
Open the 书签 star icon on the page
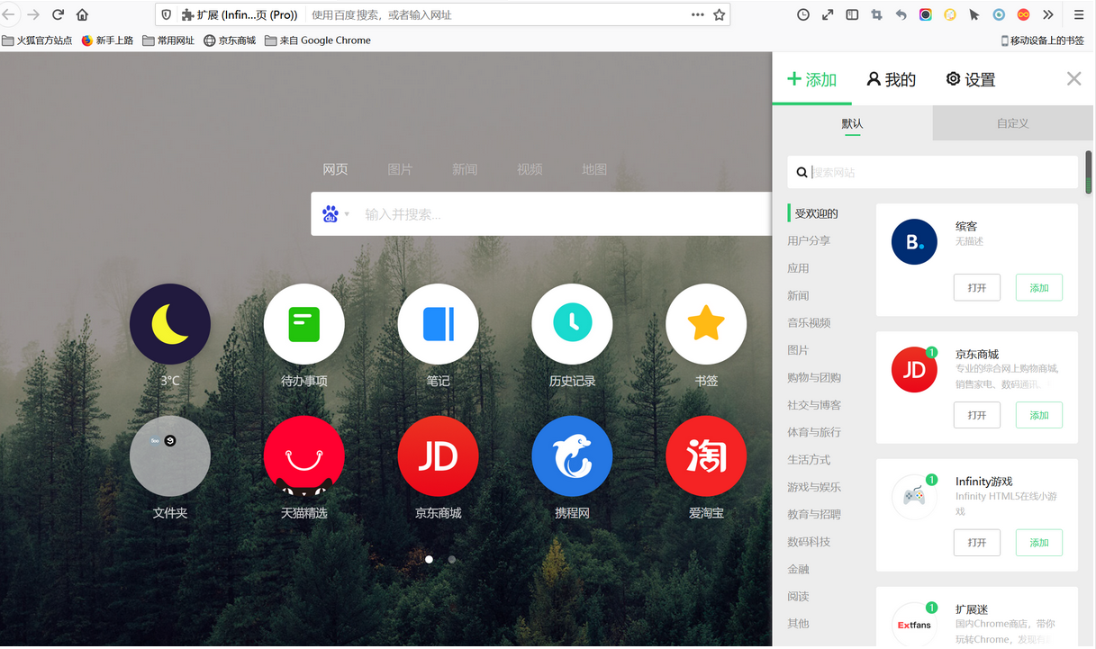706,324
